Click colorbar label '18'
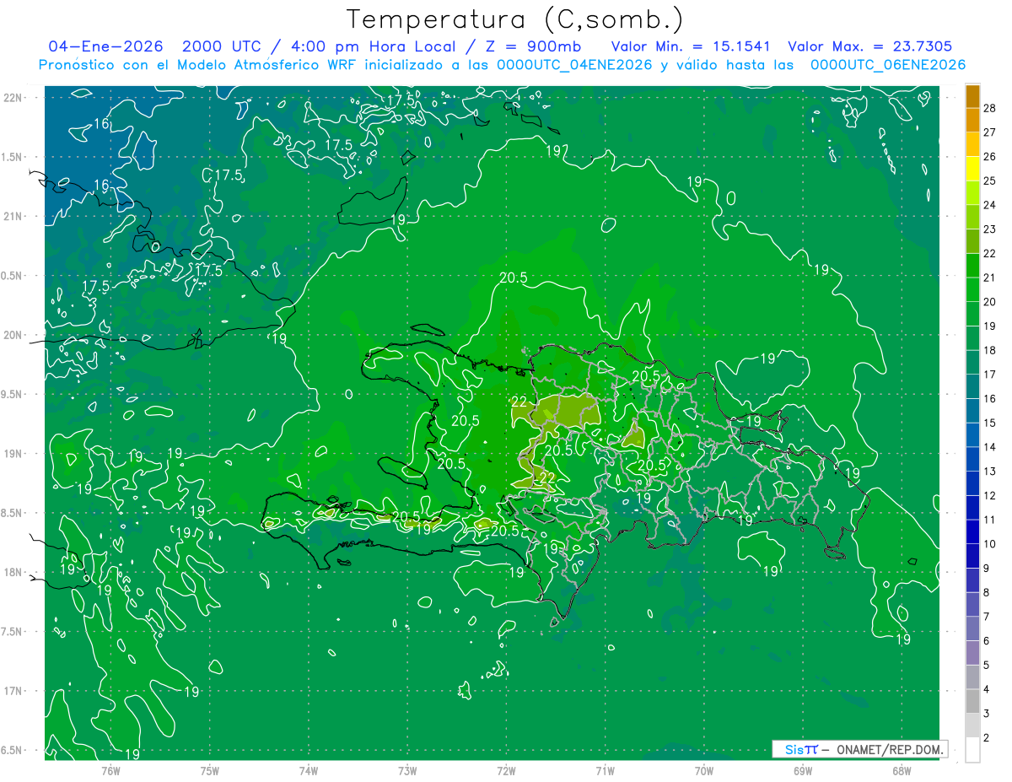This screenshot has width=1012, height=782. 989,350
